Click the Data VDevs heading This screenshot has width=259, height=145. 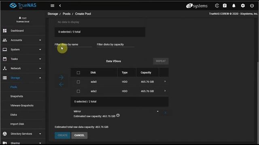pos(113,61)
